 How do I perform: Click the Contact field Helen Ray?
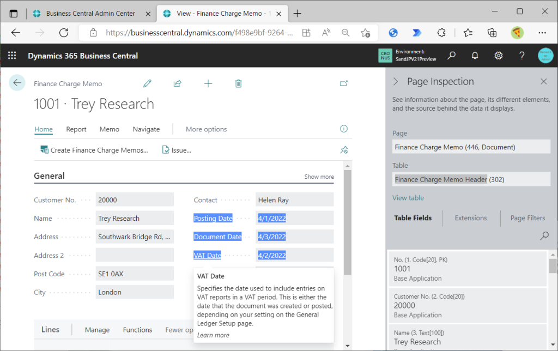coord(295,200)
